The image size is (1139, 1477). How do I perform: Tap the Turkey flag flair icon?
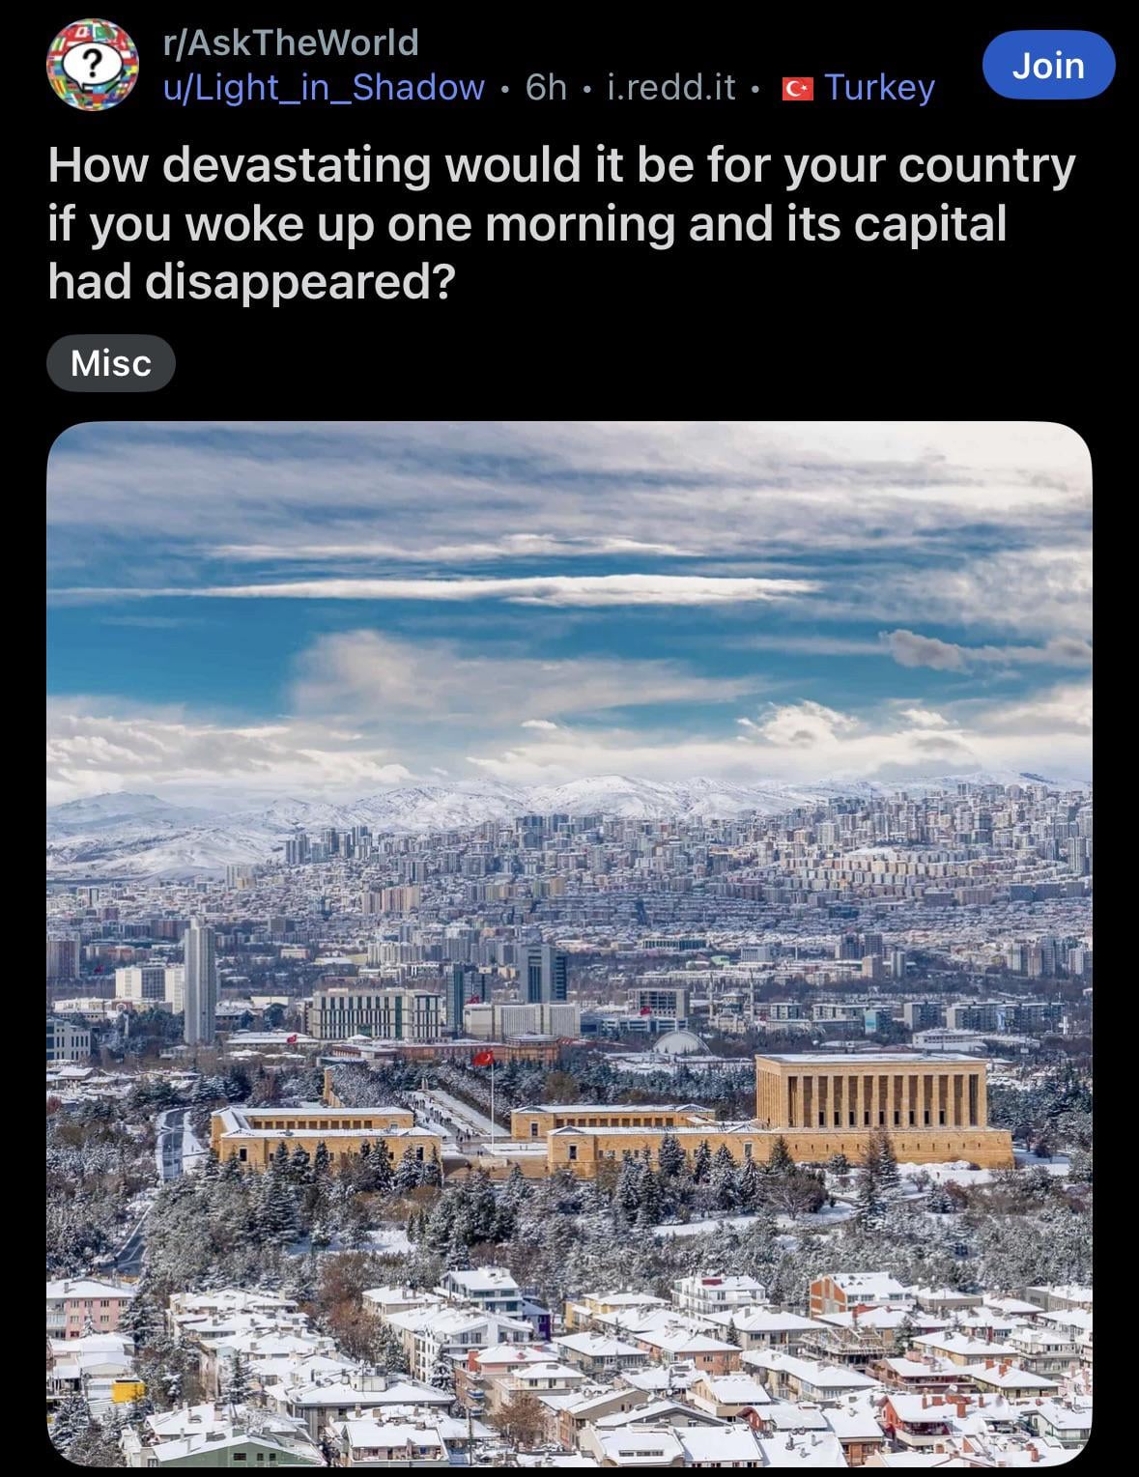coord(797,89)
